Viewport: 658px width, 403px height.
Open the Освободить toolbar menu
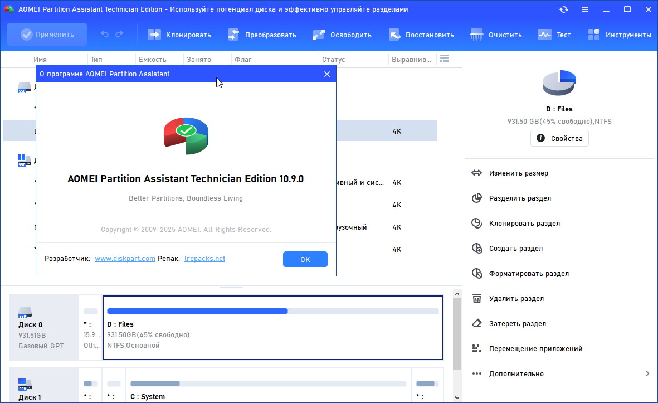click(342, 35)
